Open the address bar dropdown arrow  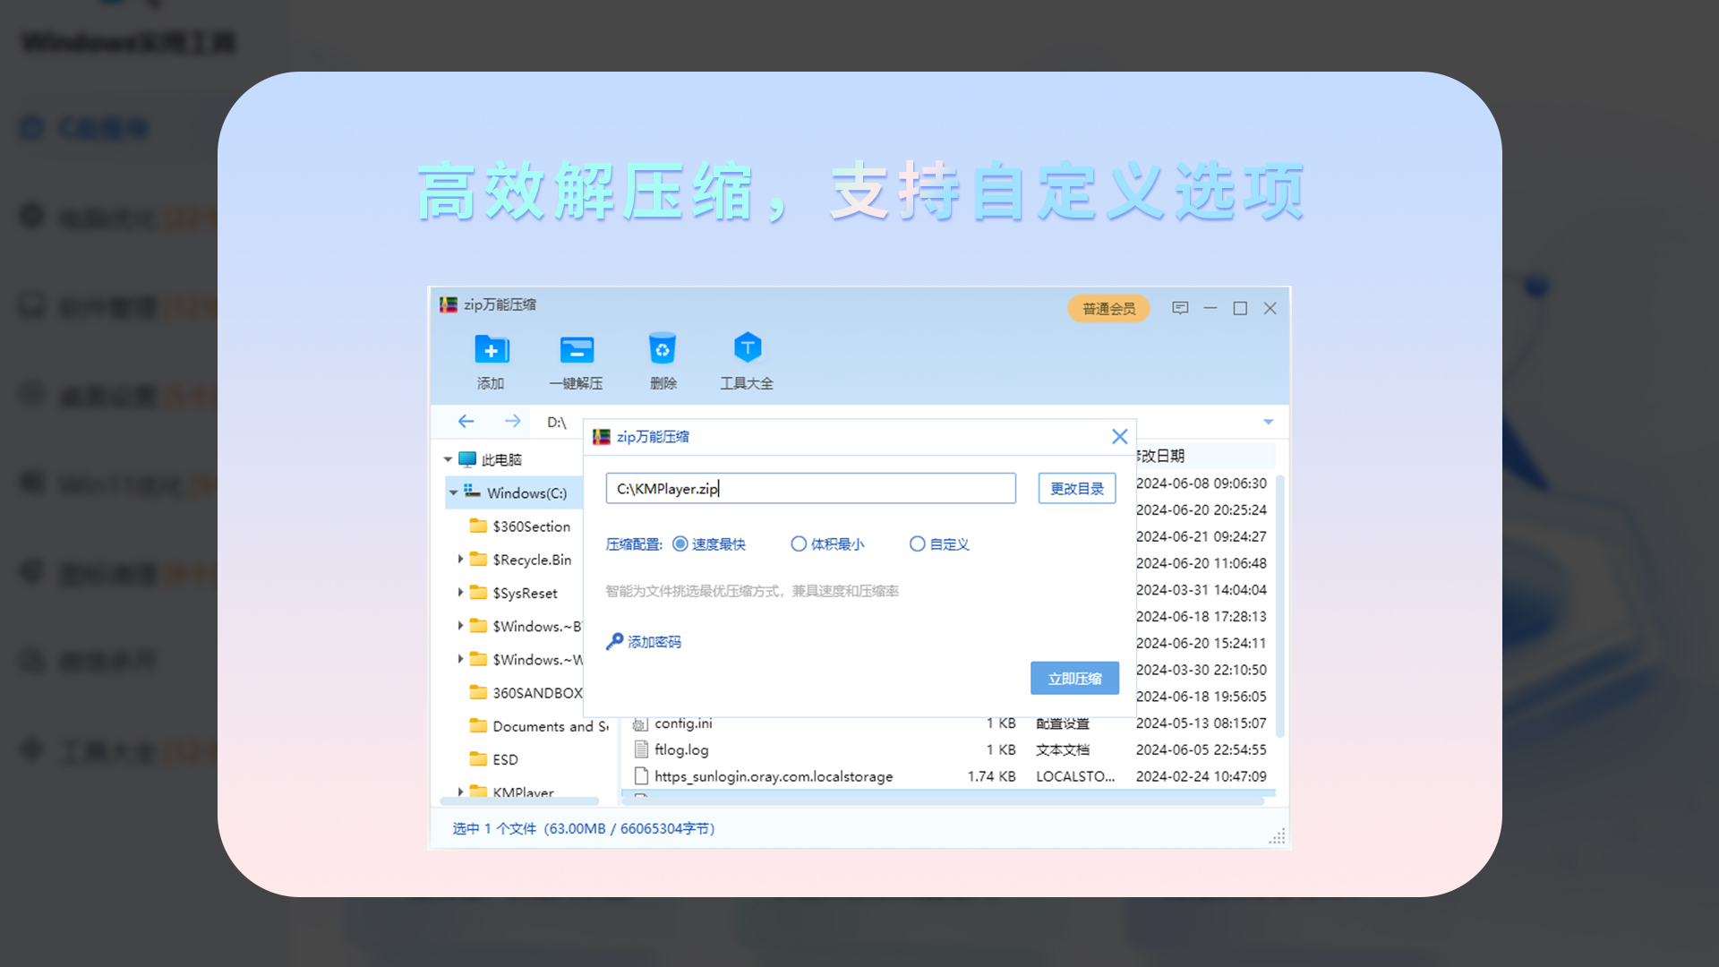(1269, 422)
